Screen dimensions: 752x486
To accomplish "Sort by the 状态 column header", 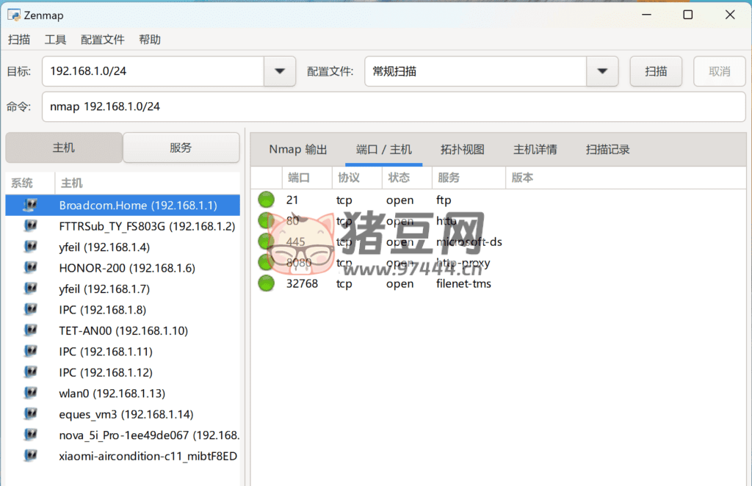I will pyautogui.click(x=407, y=178).
